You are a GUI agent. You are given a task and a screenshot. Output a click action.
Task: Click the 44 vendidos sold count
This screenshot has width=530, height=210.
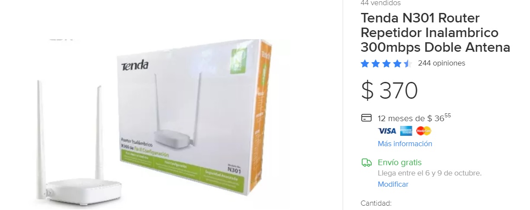pos(381,3)
